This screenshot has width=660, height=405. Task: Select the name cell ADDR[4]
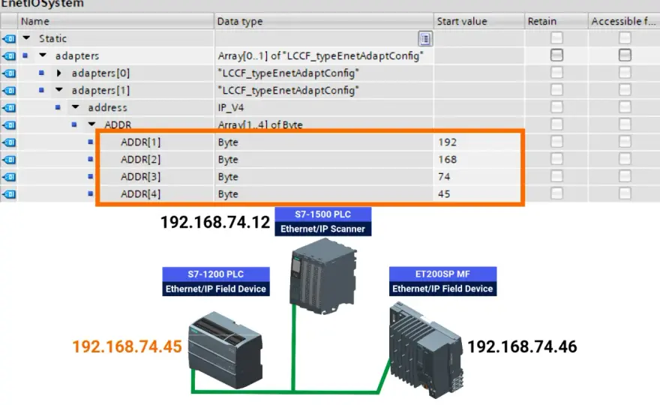click(140, 194)
